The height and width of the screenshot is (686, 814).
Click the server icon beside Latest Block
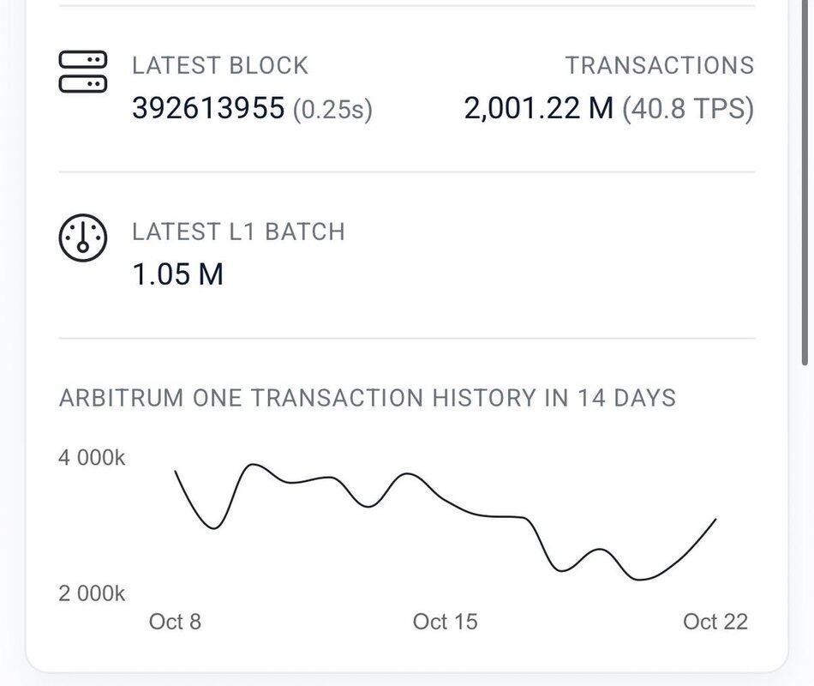click(x=83, y=71)
